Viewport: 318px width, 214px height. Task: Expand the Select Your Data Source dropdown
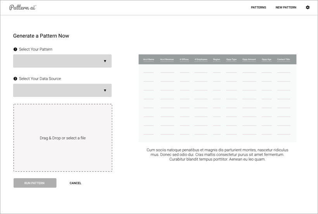click(62, 90)
